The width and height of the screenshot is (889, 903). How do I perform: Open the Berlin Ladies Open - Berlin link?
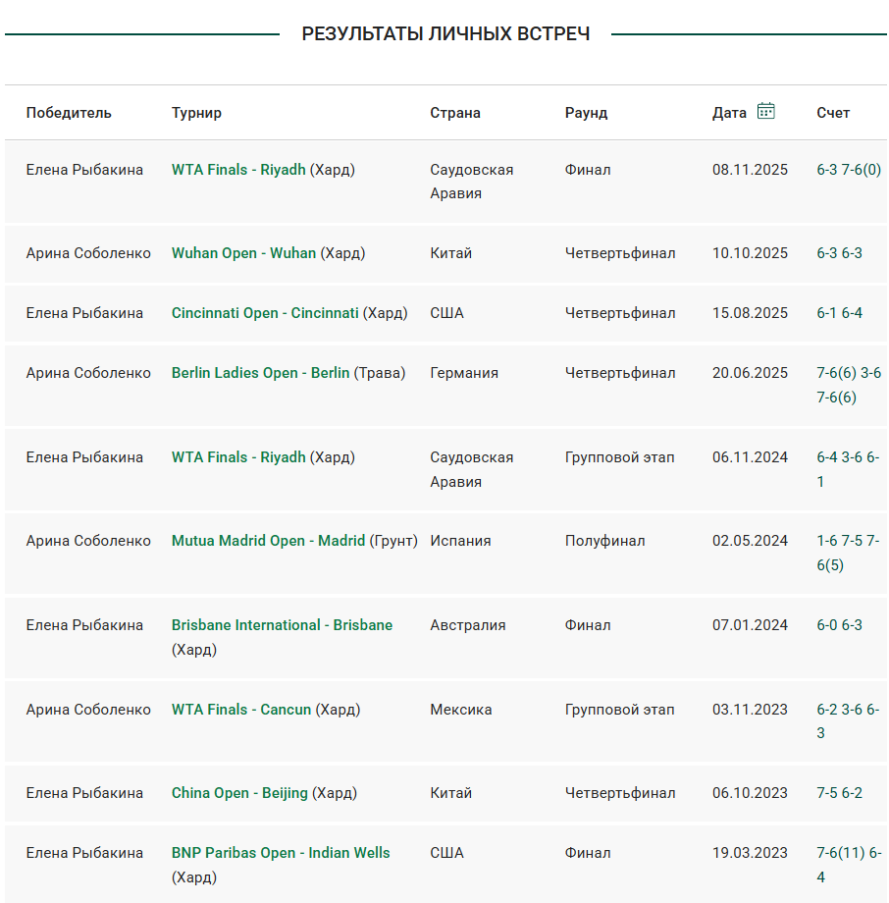[x=260, y=373]
